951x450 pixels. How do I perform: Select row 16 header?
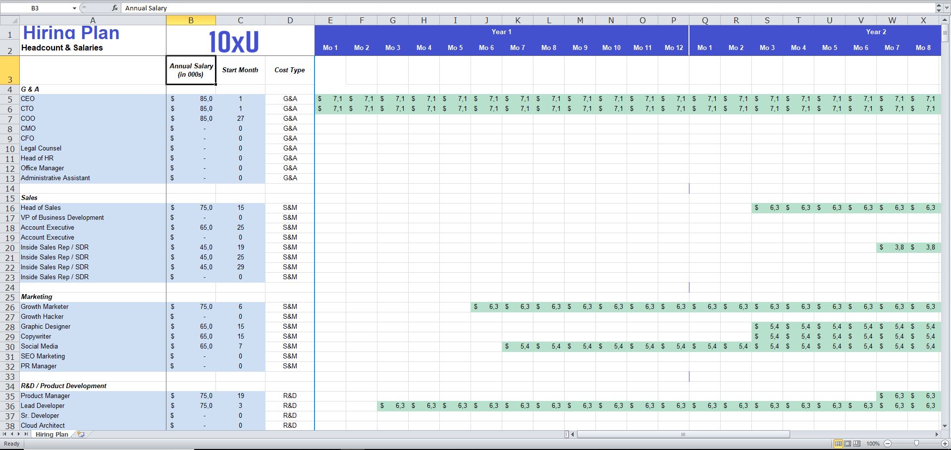point(9,208)
